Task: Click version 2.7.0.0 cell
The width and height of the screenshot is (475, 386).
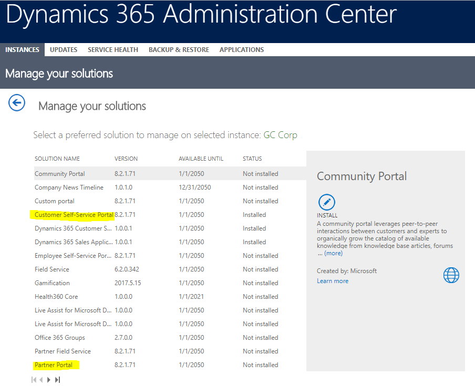Action: (123, 338)
